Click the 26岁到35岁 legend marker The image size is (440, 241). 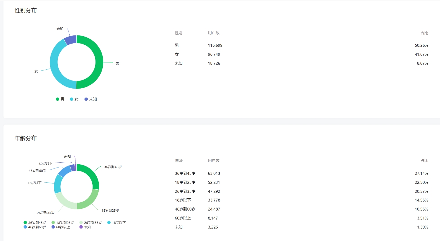pyautogui.click(x=81, y=223)
